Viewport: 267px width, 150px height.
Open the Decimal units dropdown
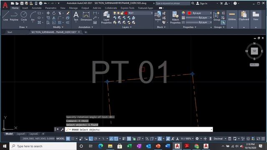click(x=220, y=139)
